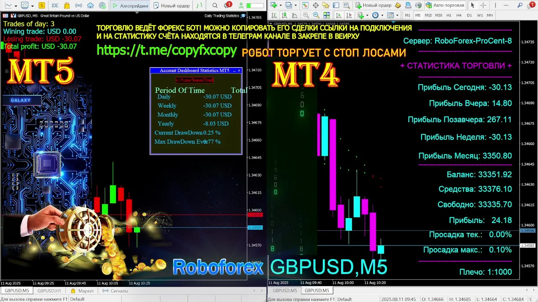Close the Account Dashboard Statistics MT5 panel

(239, 70)
